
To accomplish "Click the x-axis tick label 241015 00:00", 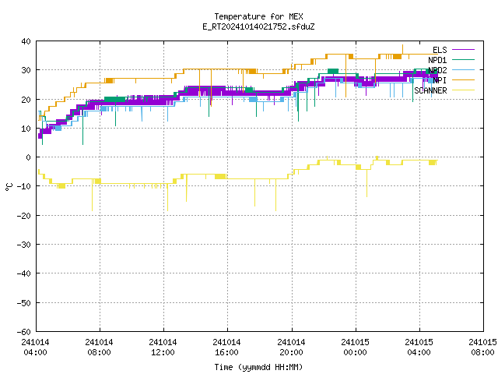I will [x=355, y=348].
